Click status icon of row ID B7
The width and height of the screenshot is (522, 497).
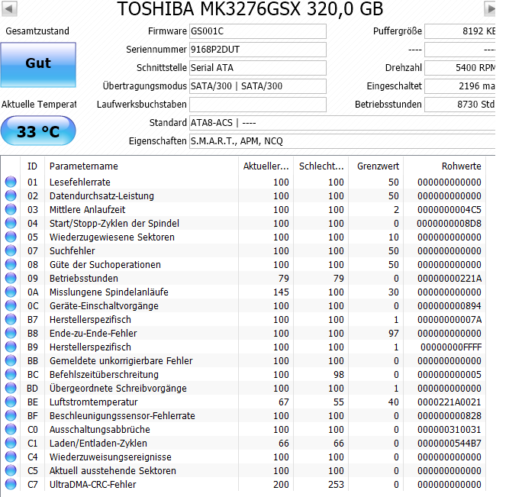[x=11, y=319]
